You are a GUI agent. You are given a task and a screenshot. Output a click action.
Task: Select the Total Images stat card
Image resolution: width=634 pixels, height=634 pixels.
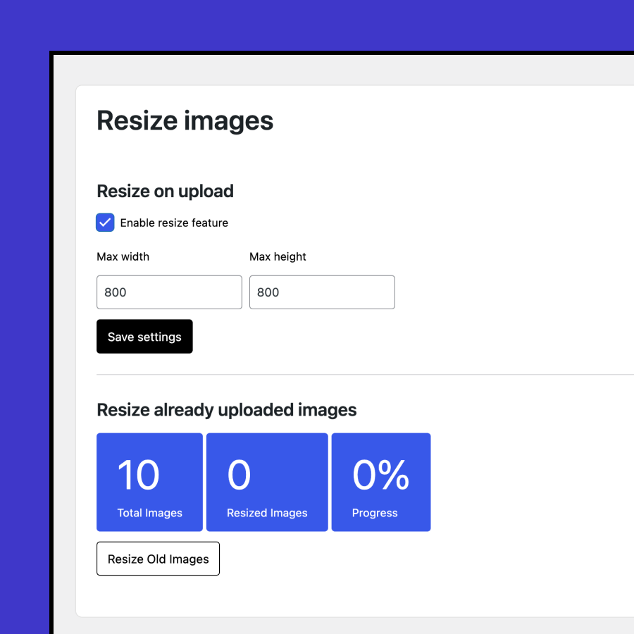149,482
